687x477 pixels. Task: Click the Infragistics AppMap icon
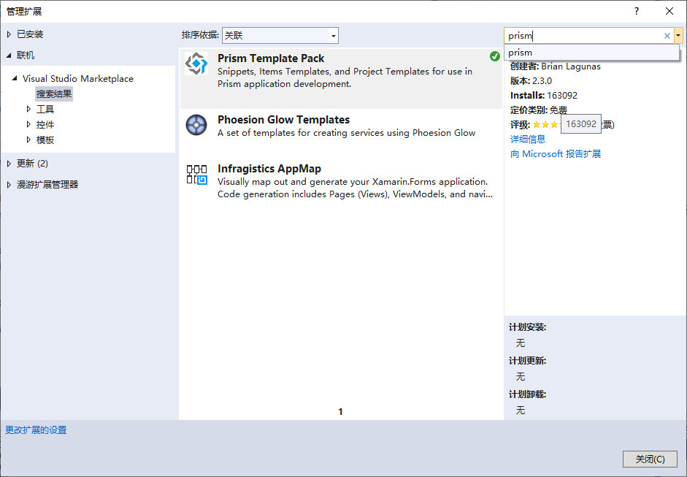click(x=196, y=174)
